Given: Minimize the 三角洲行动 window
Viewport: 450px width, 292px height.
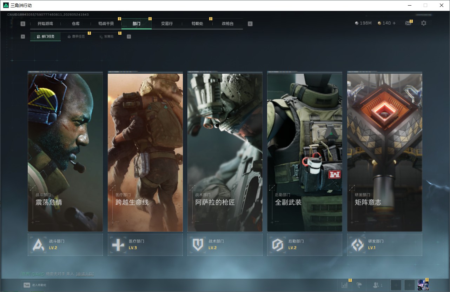Looking at the screenshot, I should click(x=409, y=5).
